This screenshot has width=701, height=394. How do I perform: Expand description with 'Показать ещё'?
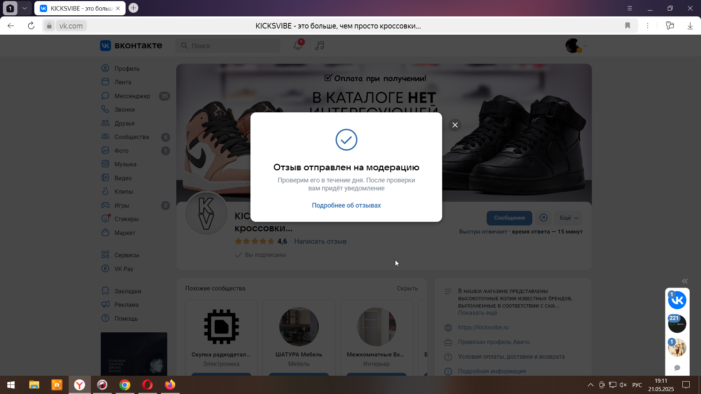[478, 313]
